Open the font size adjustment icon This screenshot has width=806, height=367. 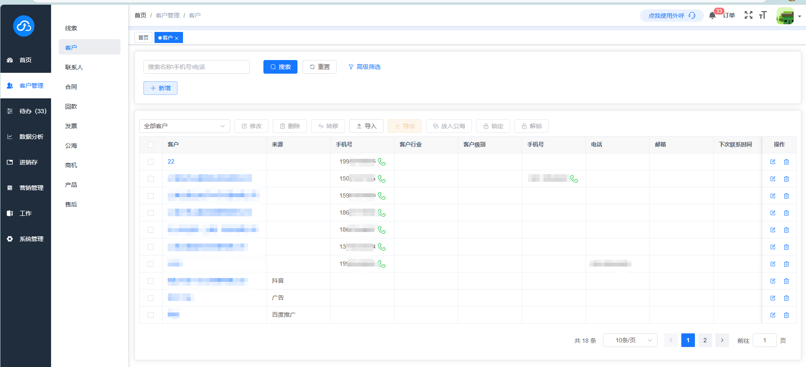pos(763,15)
